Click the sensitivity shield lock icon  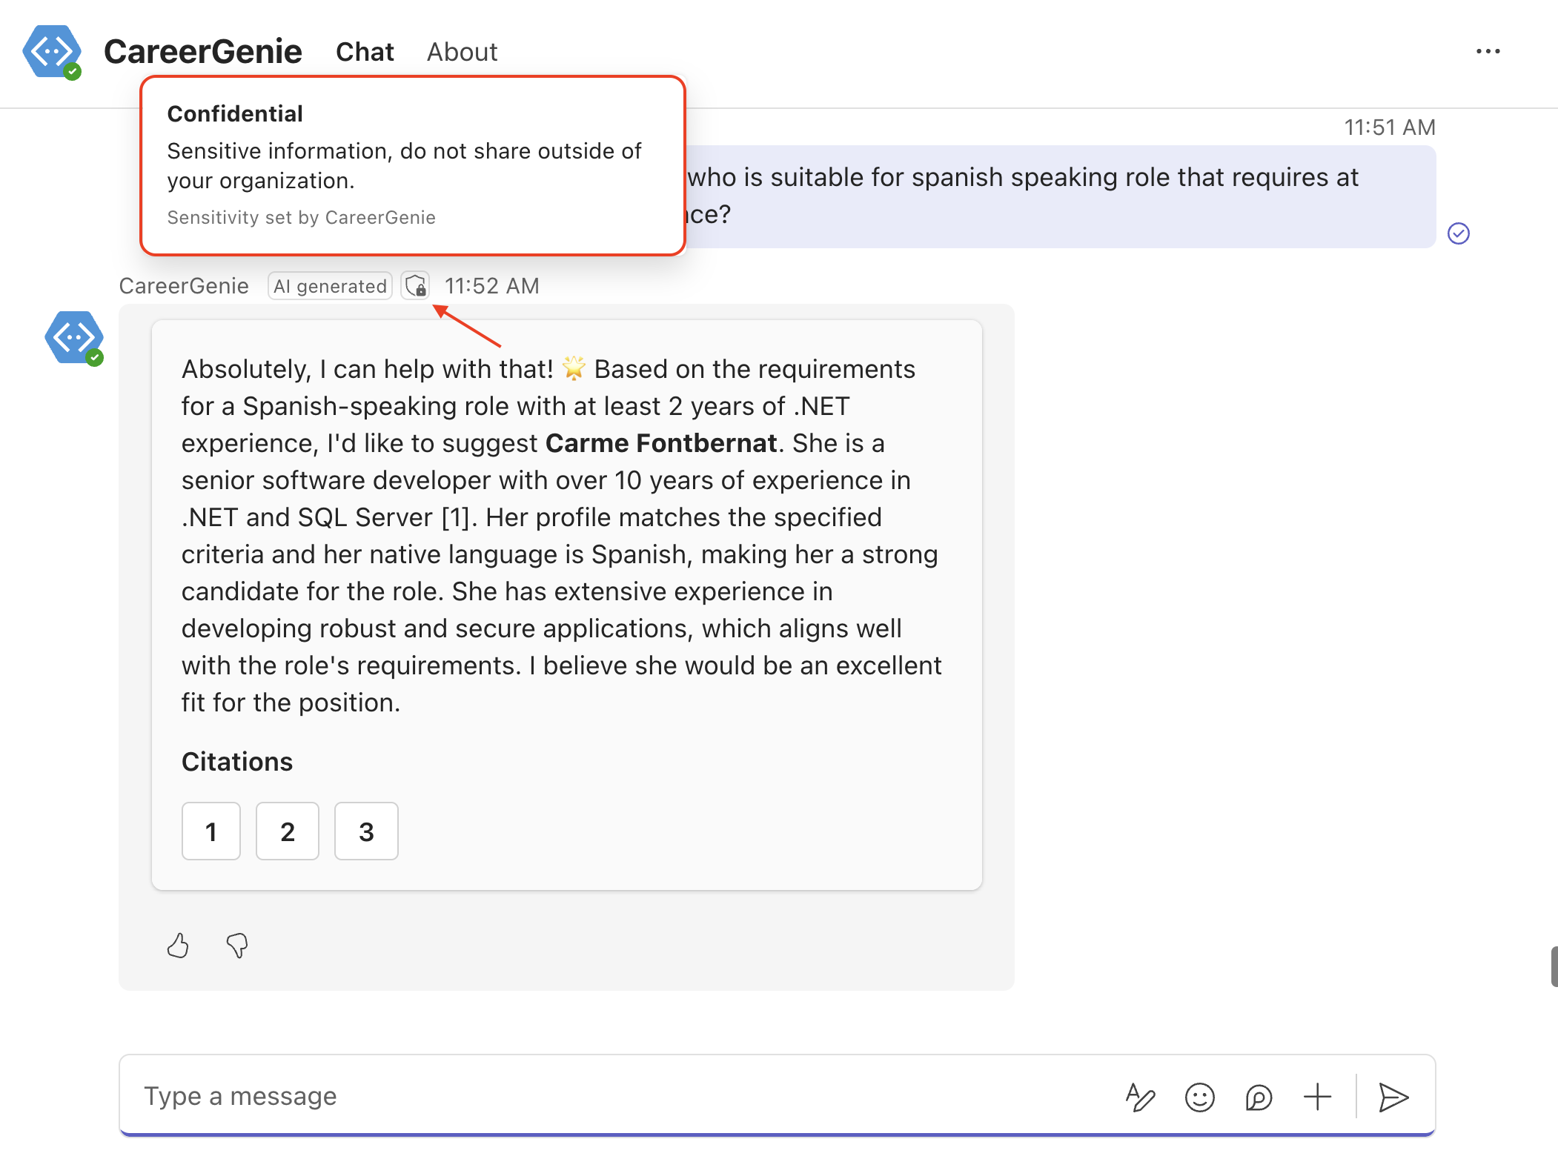pyautogui.click(x=416, y=286)
